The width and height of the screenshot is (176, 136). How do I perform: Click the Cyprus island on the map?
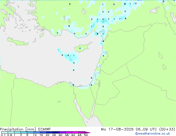(82, 48)
